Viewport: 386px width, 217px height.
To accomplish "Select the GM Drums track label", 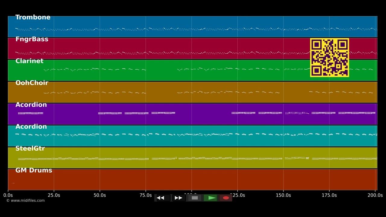I will [34, 170].
